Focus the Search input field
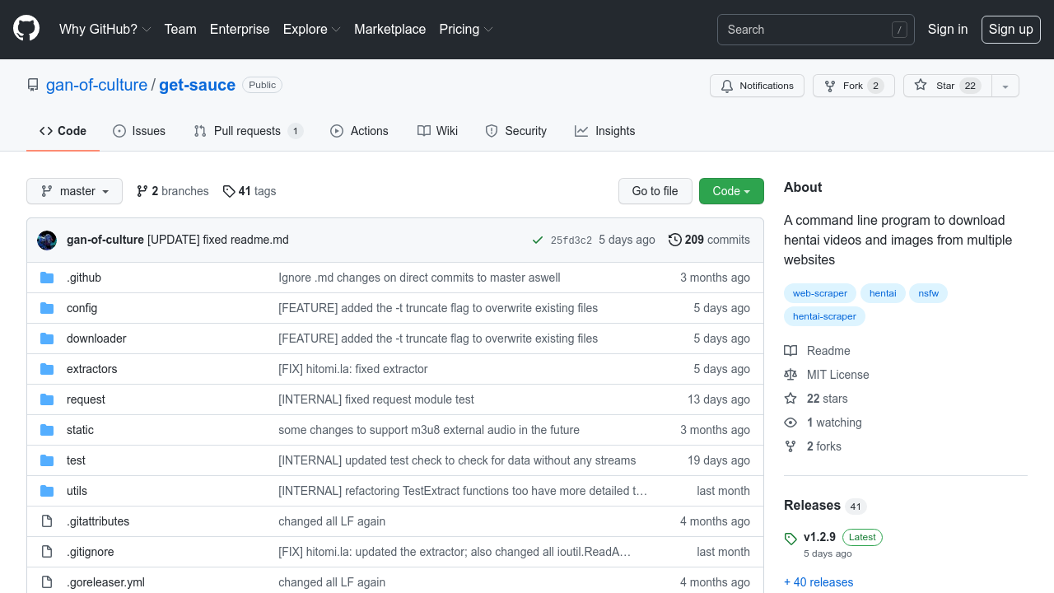This screenshot has width=1054, height=593. click(815, 30)
